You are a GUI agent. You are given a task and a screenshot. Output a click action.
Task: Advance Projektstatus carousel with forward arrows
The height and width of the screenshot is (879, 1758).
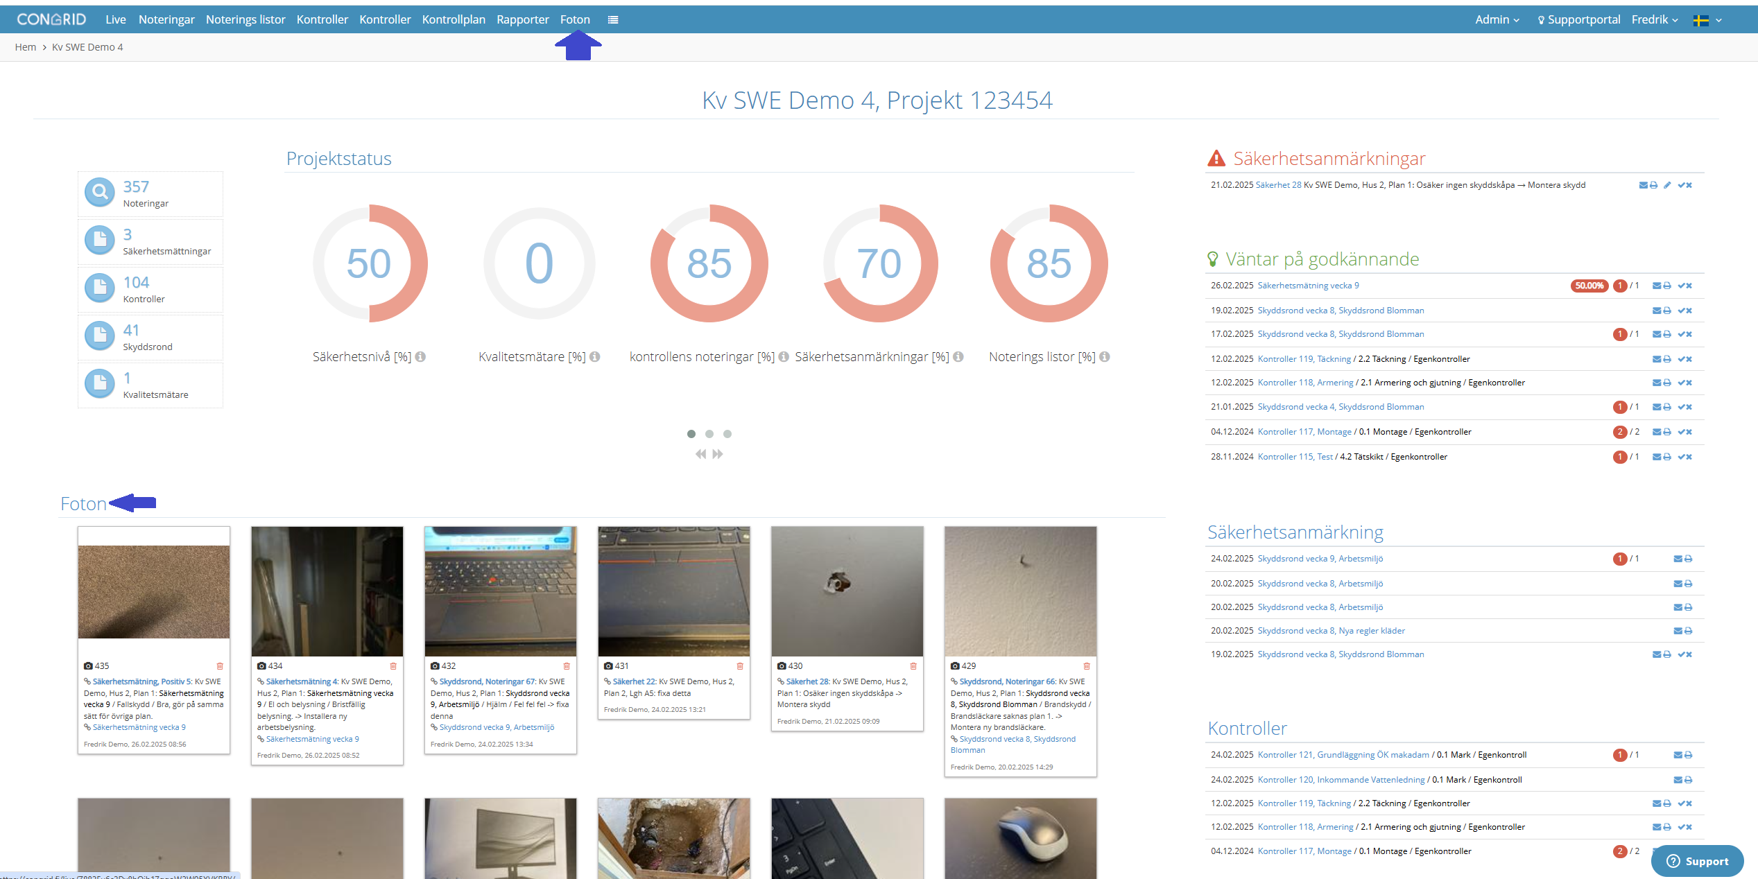pyautogui.click(x=718, y=454)
